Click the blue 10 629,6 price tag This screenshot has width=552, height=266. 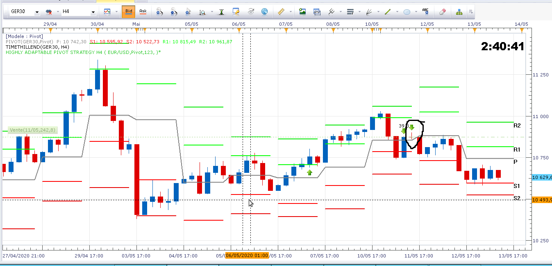(x=542, y=177)
